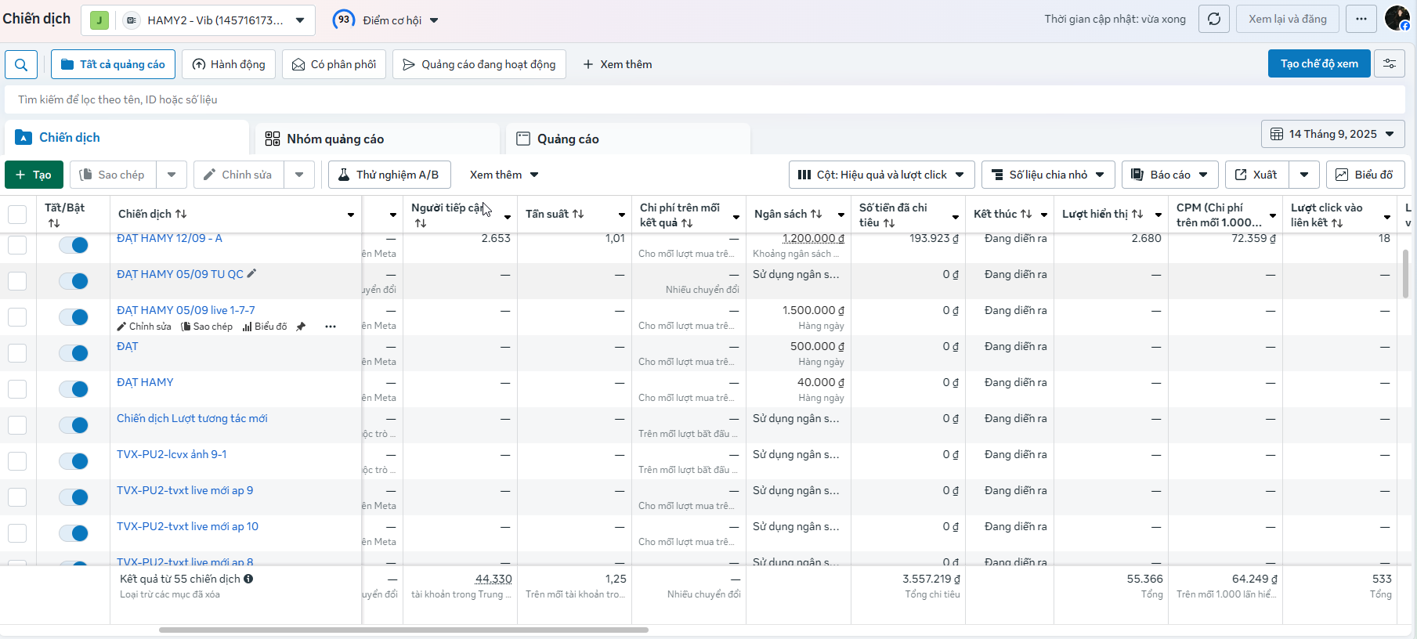Click inline Biểu đồ under ĐẠT HAMY 05/09 live
1417x639 pixels.
point(265,327)
